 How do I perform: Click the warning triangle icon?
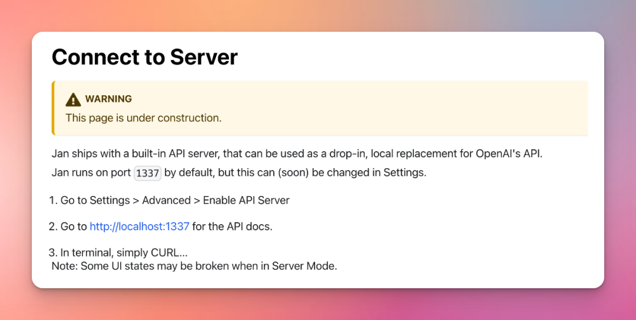pyautogui.click(x=73, y=99)
